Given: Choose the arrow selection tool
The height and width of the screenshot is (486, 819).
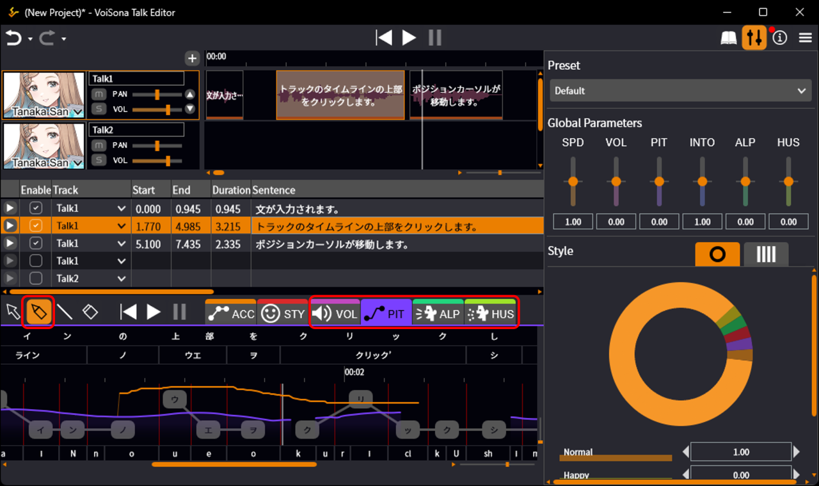Looking at the screenshot, I should click(x=13, y=312).
